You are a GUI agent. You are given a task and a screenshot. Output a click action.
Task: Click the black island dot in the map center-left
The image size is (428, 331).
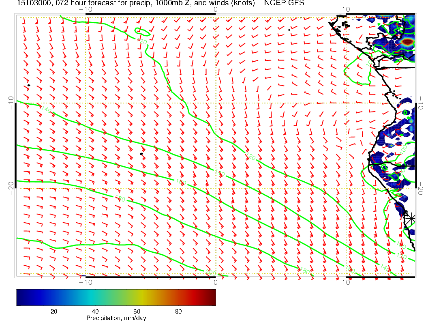point(141,154)
